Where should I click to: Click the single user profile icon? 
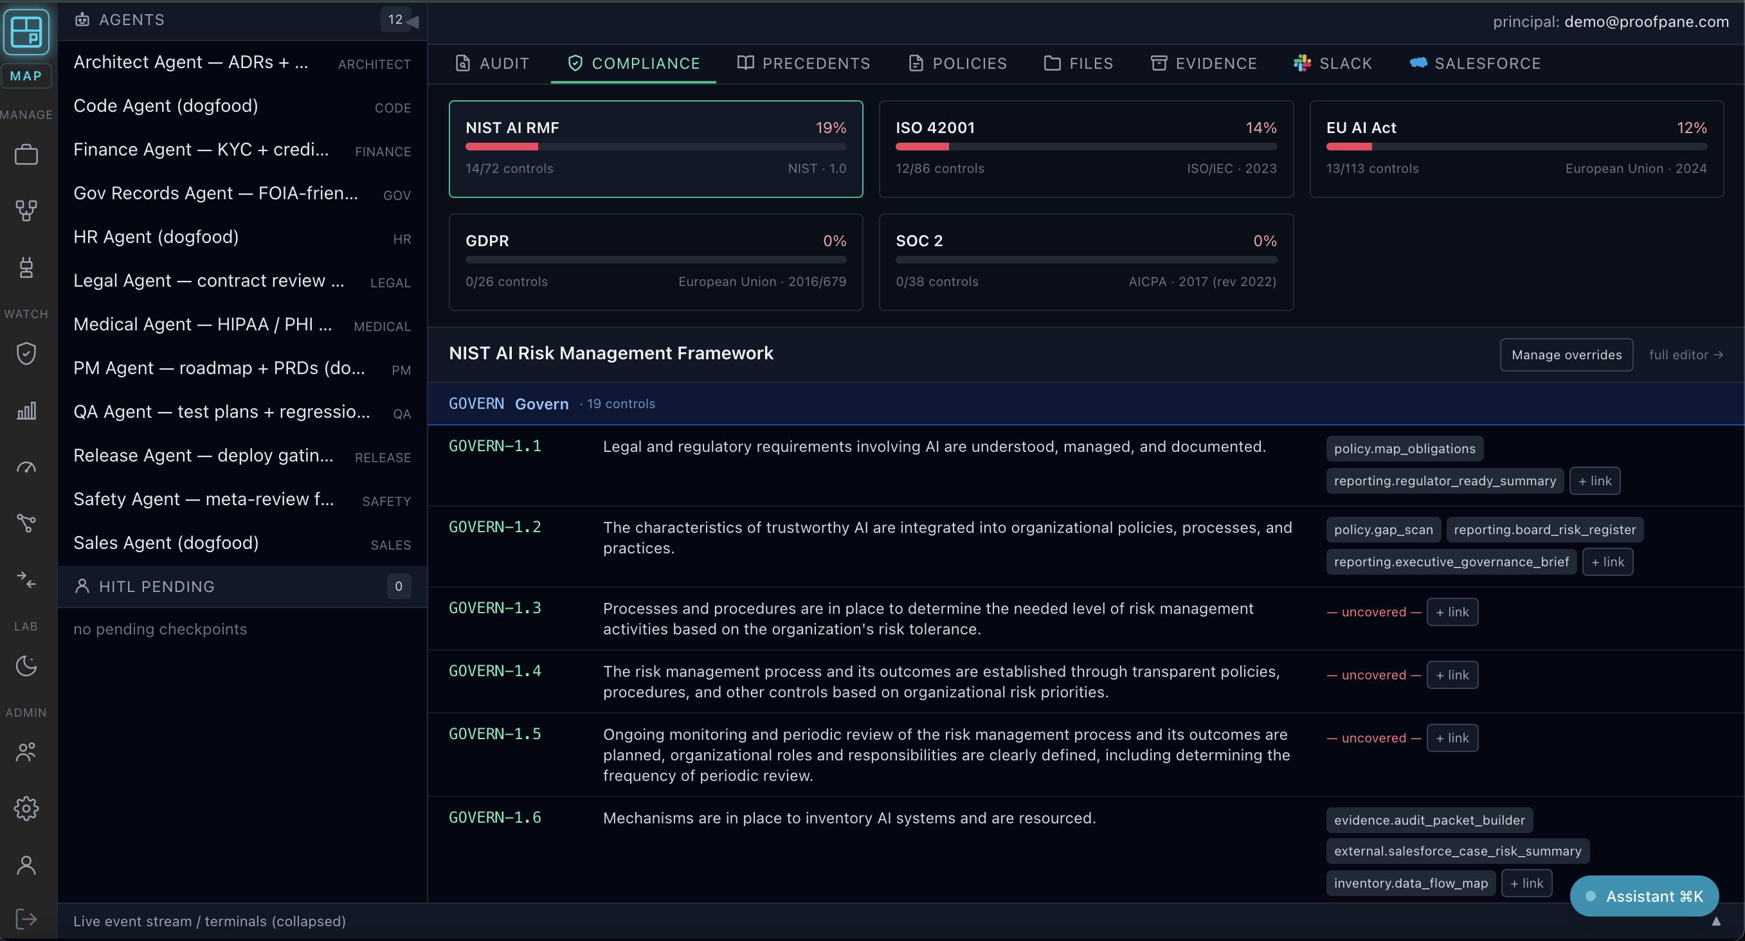click(26, 865)
